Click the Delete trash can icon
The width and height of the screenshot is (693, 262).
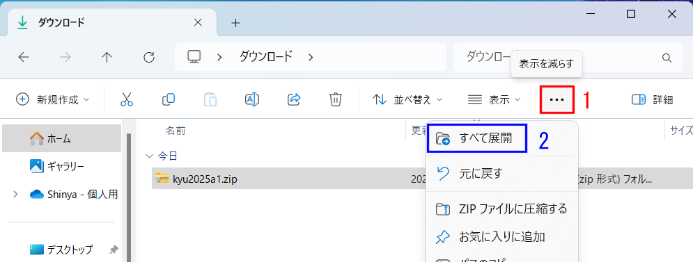coord(336,99)
